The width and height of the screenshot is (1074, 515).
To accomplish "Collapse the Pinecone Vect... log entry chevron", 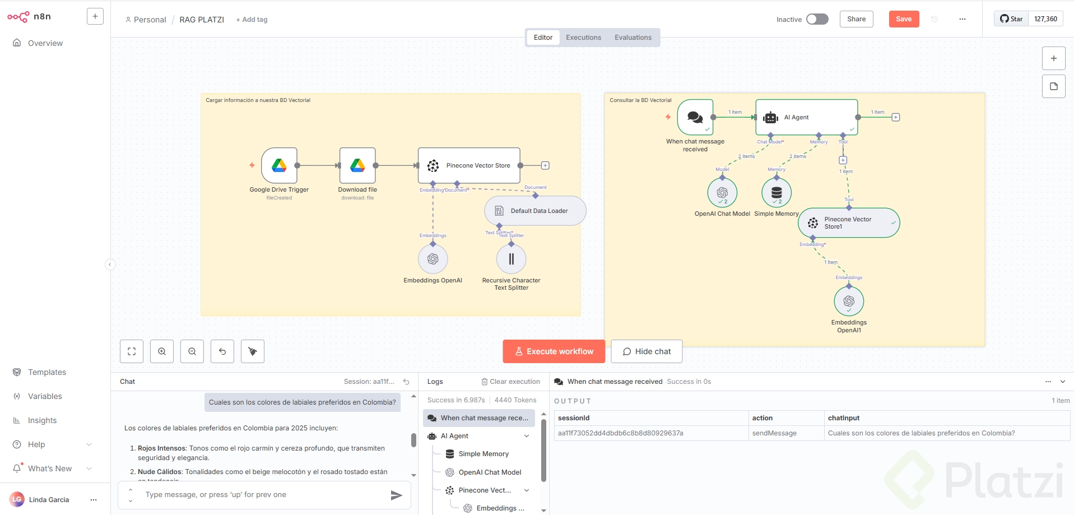I will click(527, 490).
